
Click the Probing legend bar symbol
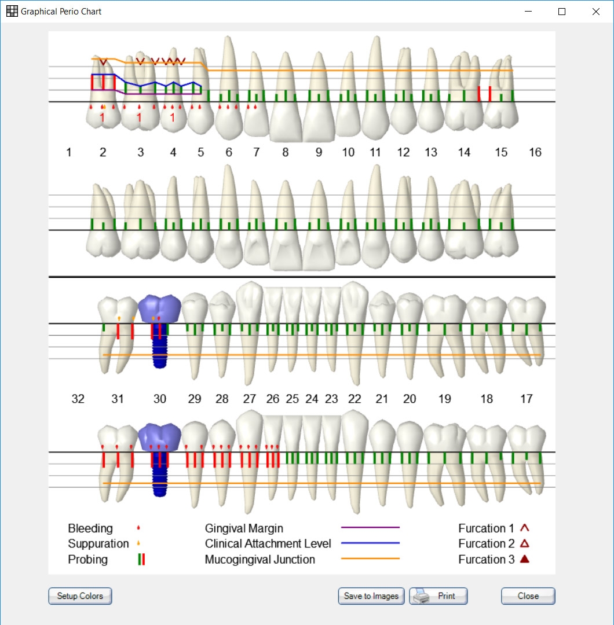[x=141, y=560]
